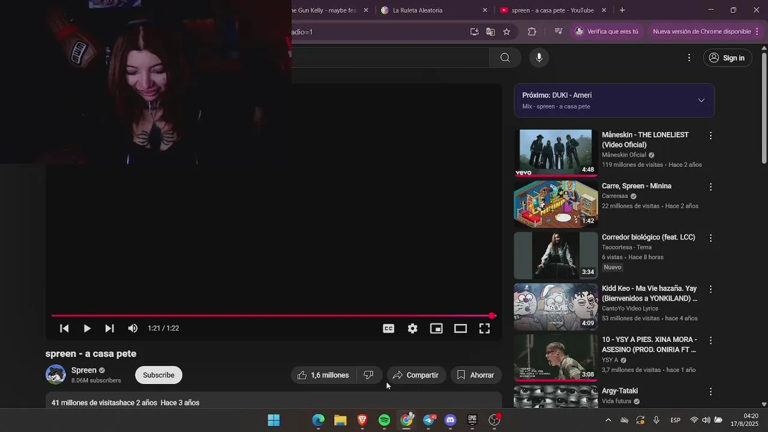Skip to the next video in the player
The image size is (768, 432).
pos(109,328)
